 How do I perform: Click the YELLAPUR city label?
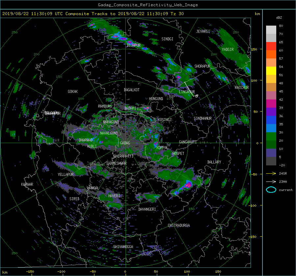[65, 175]
